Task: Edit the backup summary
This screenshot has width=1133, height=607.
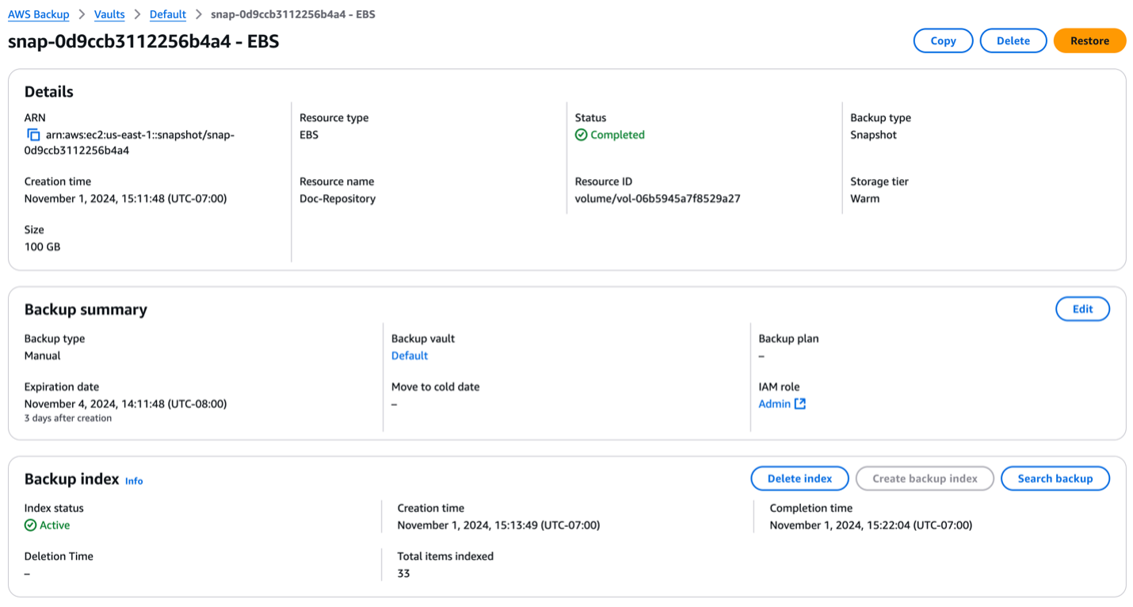Action: coord(1082,309)
